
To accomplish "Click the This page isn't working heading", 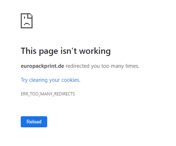I will point(66,51).
